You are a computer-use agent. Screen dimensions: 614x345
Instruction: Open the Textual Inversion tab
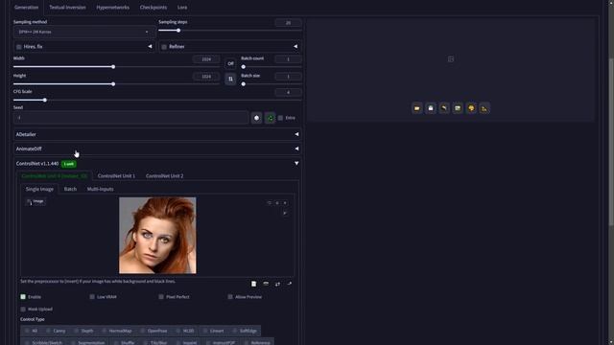(67, 7)
